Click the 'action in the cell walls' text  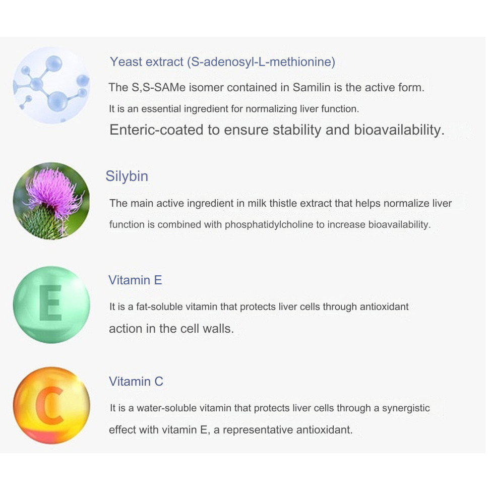click(x=171, y=329)
